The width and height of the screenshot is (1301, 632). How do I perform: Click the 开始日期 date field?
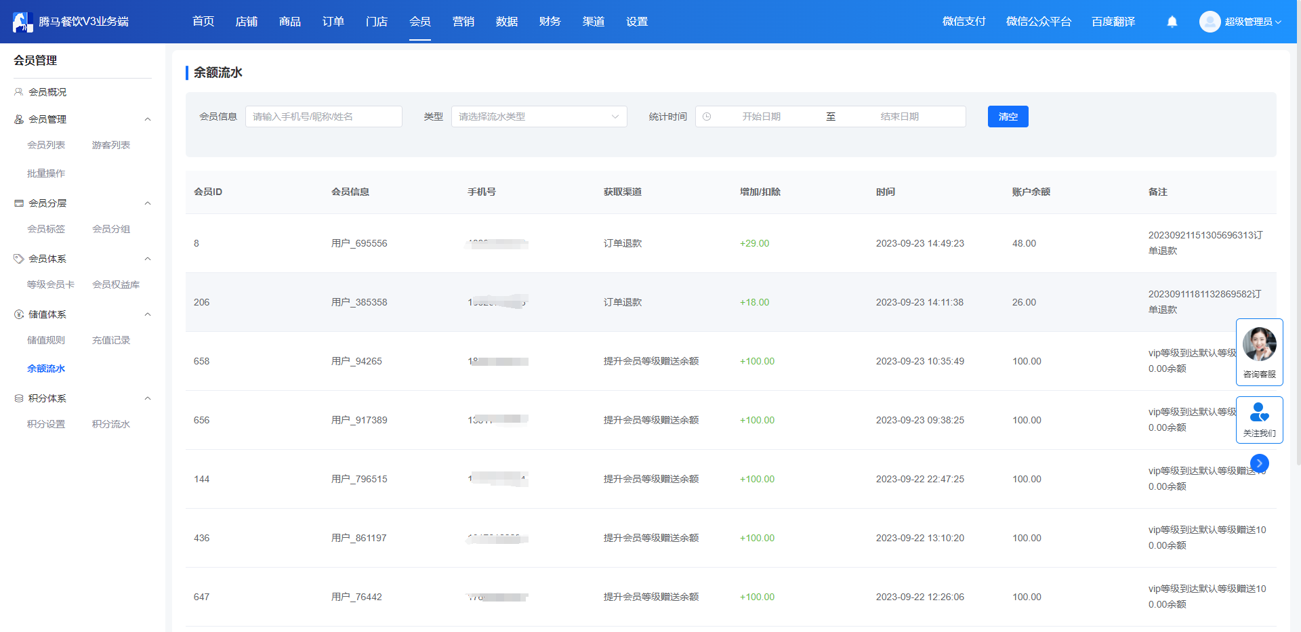point(762,117)
